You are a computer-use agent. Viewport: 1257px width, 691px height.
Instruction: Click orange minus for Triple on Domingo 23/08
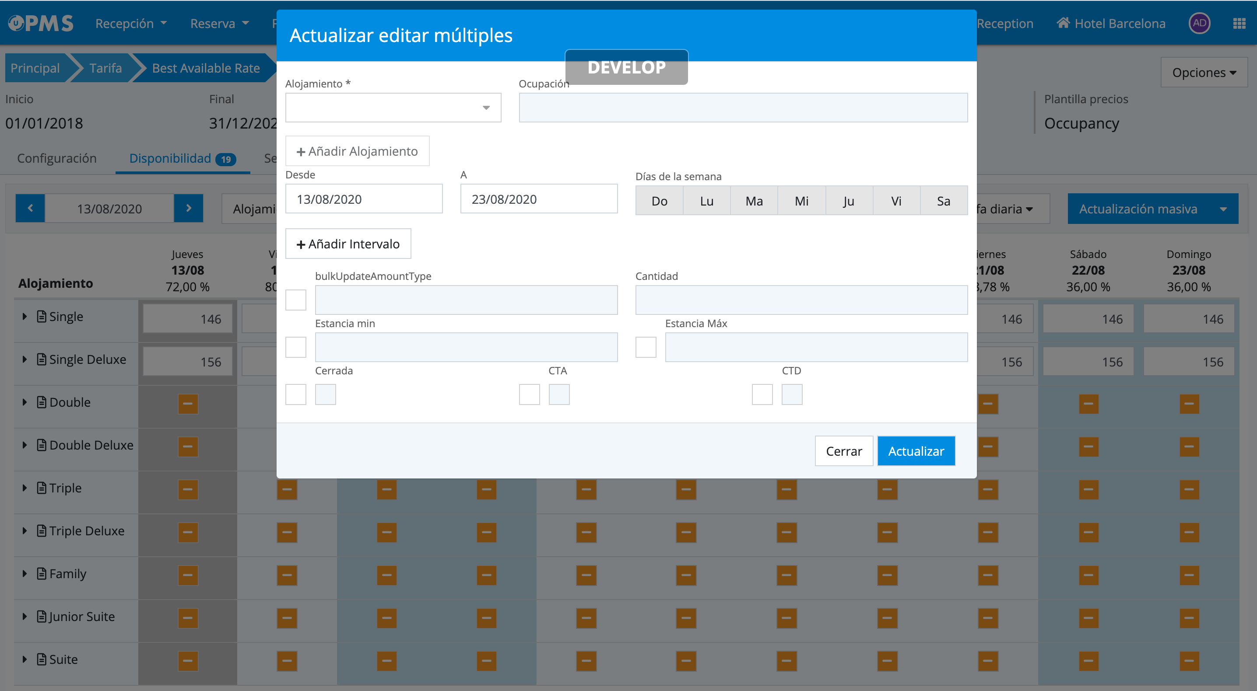(1189, 489)
